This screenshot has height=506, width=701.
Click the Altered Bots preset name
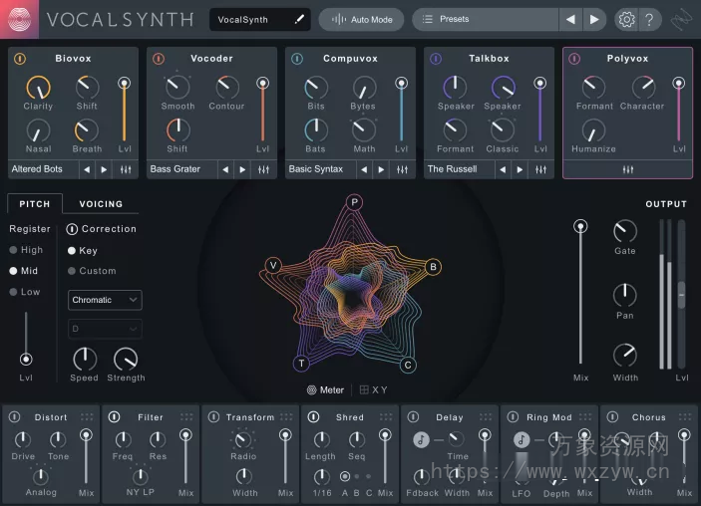(x=37, y=169)
